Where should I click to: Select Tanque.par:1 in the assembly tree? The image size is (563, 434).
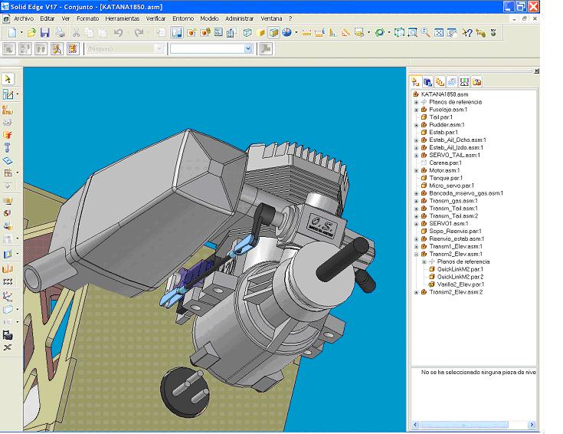click(x=445, y=178)
